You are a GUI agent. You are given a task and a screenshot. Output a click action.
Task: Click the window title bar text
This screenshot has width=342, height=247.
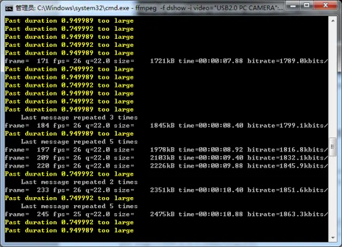[149, 8]
